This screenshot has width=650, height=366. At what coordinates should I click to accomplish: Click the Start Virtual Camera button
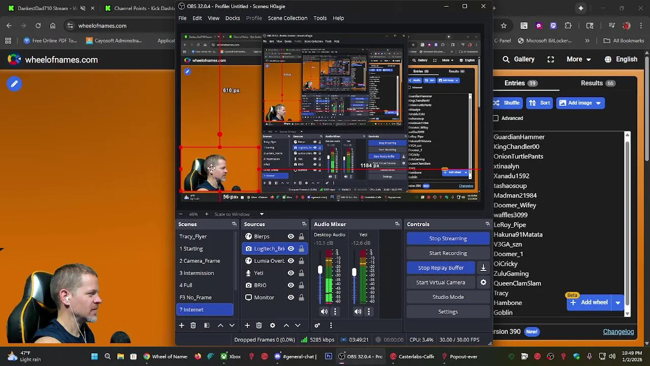coord(441,283)
